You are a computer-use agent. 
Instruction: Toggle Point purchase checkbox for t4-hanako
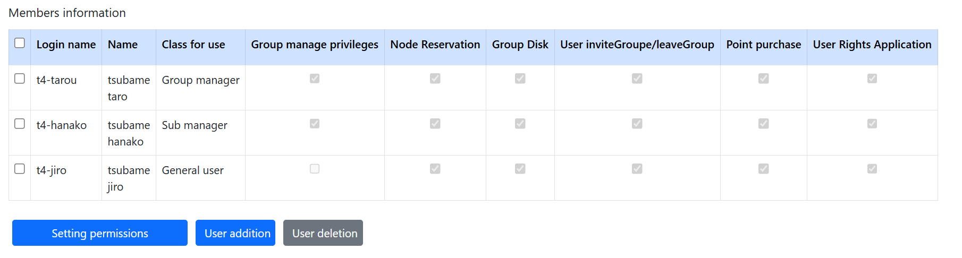764,124
